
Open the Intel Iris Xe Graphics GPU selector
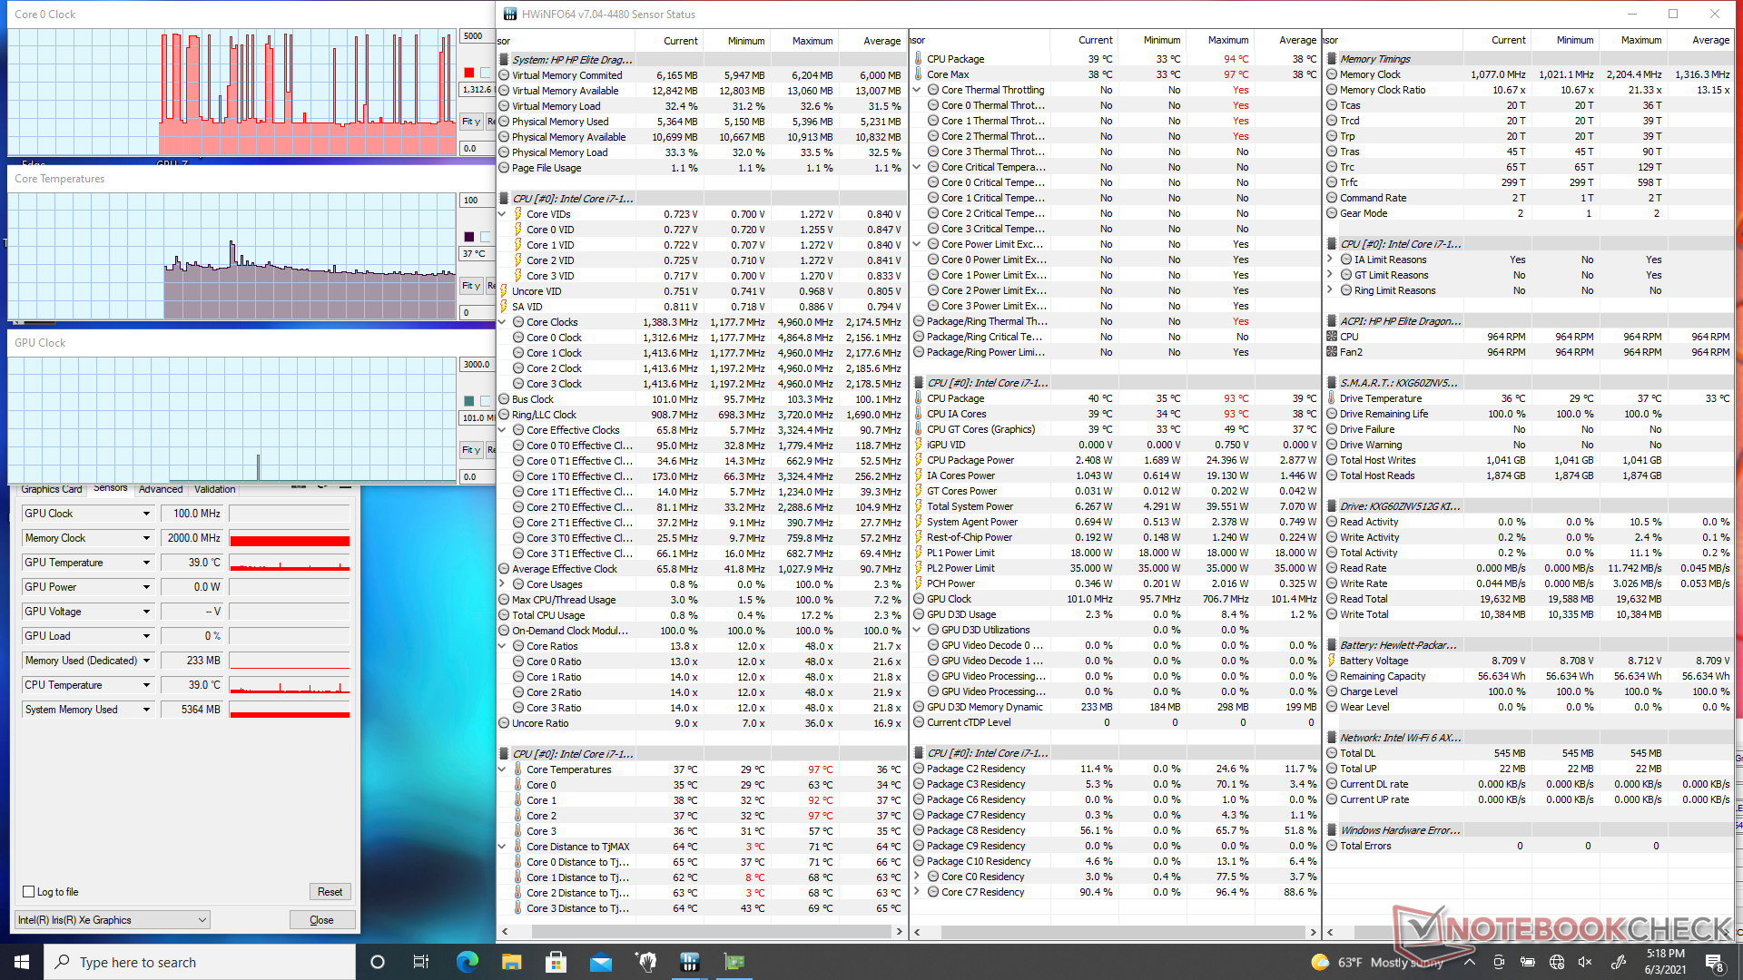pyautogui.click(x=113, y=920)
